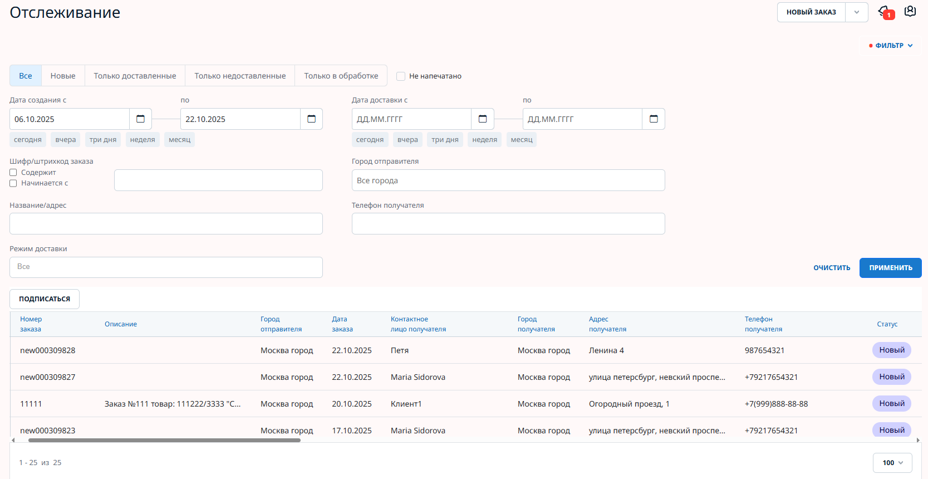Collapse the 'Фильтр' panel

pos(891,46)
